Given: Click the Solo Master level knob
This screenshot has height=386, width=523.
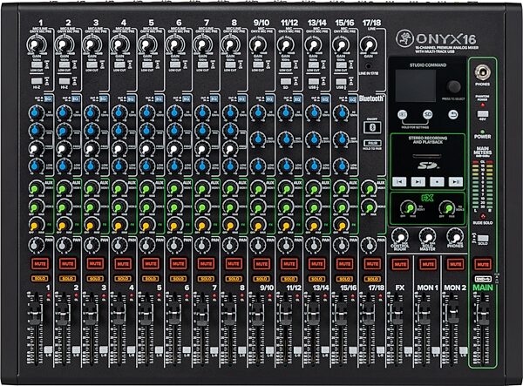Looking at the screenshot, I should [427, 236].
